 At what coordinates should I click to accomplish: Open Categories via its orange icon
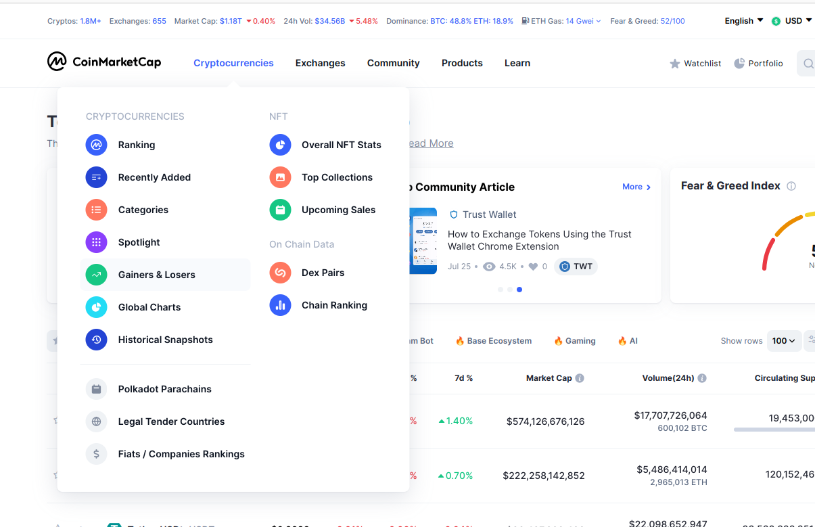[96, 210]
